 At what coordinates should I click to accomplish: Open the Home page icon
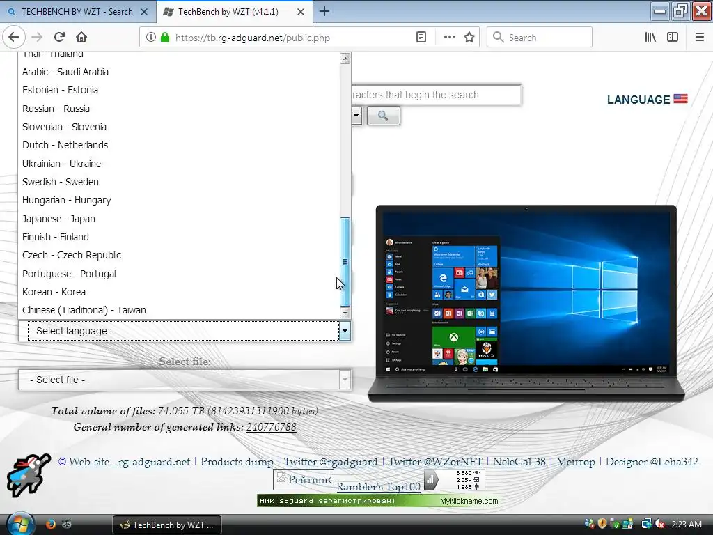[81, 38]
